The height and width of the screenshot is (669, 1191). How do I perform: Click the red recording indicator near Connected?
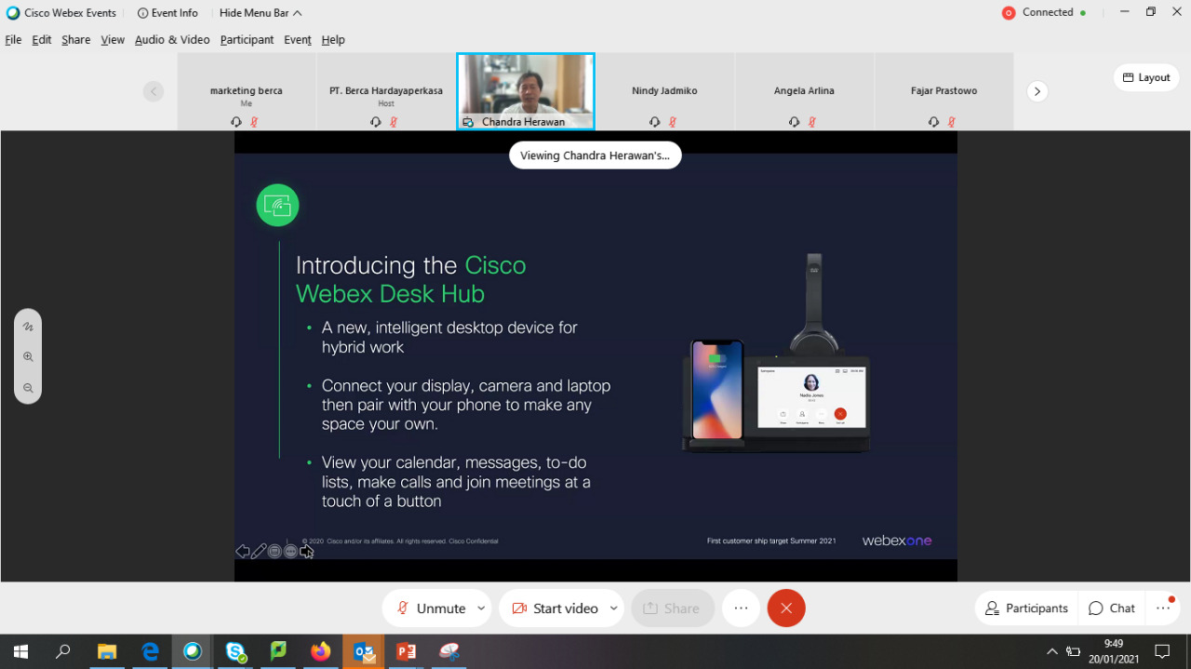pos(1009,13)
